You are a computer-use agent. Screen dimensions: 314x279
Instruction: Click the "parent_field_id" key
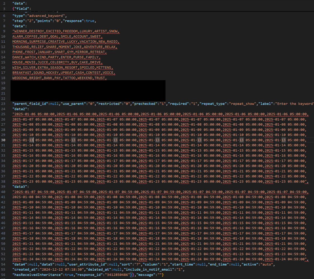30,104
